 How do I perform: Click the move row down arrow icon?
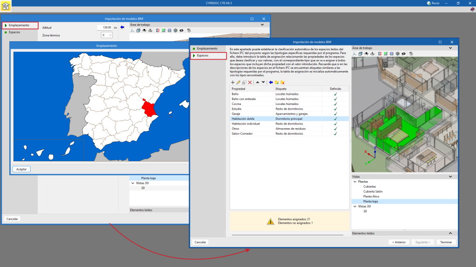click(x=264, y=82)
